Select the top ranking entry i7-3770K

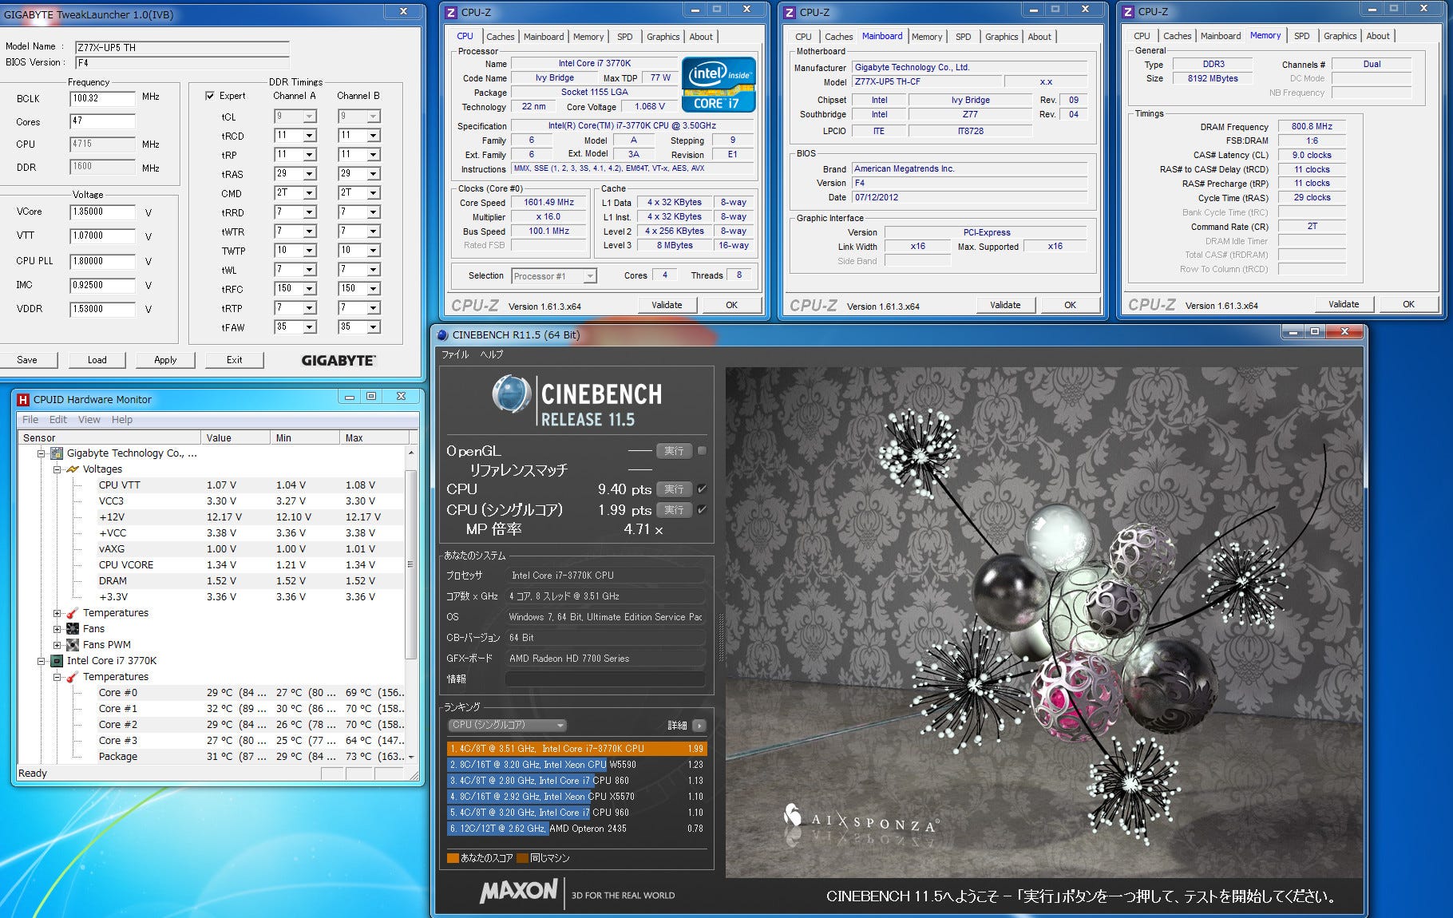[x=576, y=749]
